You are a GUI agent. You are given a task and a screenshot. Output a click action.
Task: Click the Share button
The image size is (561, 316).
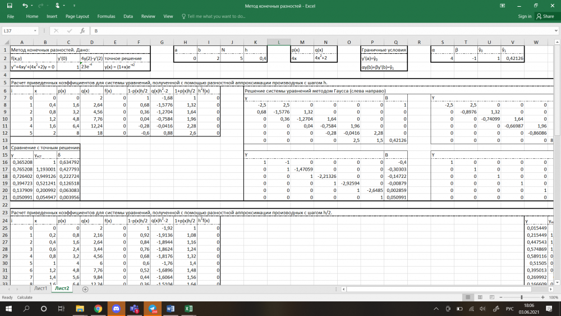click(545, 16)
